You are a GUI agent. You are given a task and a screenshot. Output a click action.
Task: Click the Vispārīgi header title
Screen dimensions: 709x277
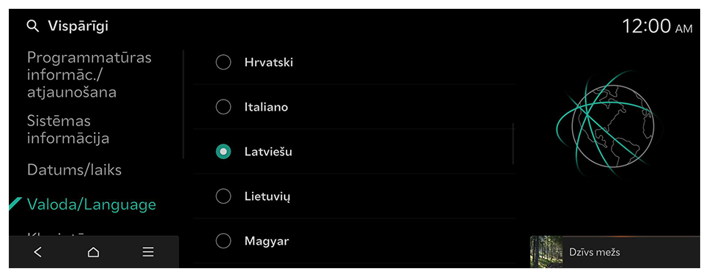pyautogui.click(x=78, y=26)
